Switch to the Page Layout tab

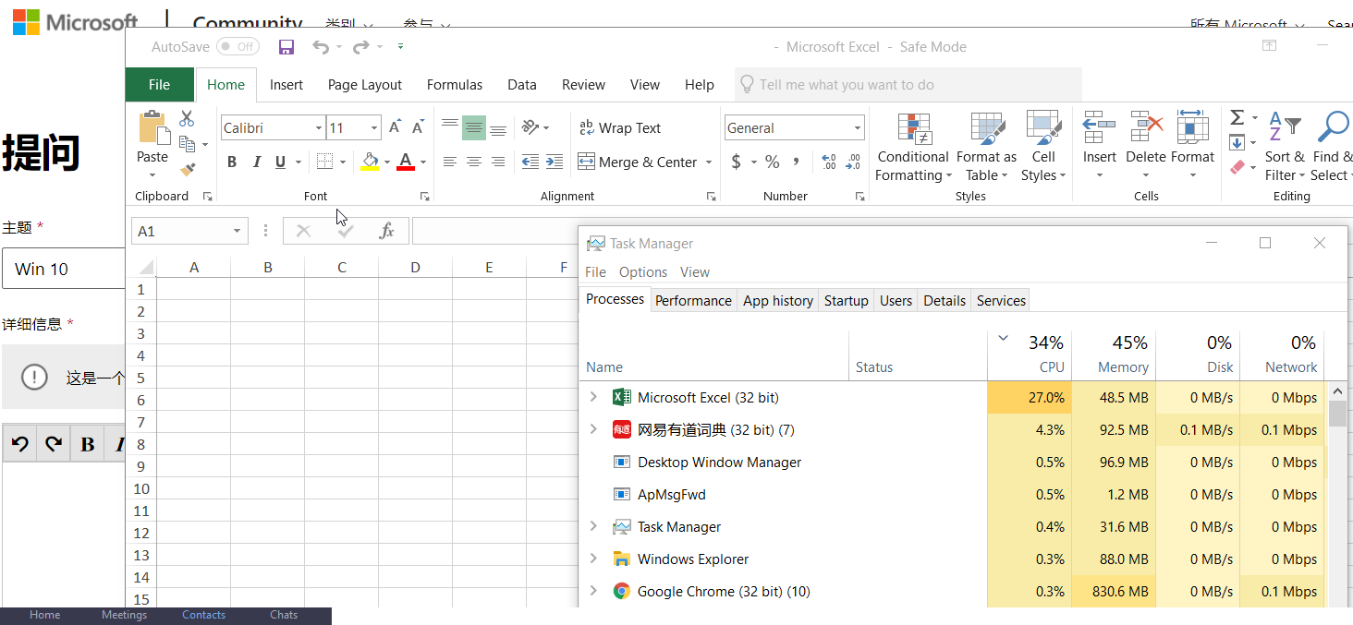[365, 84]
